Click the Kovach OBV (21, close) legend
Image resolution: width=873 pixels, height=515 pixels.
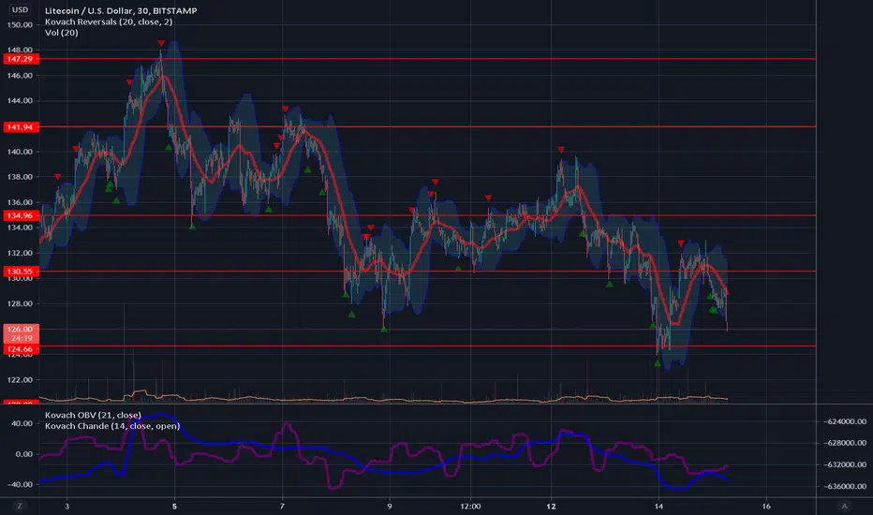(93, 415)
